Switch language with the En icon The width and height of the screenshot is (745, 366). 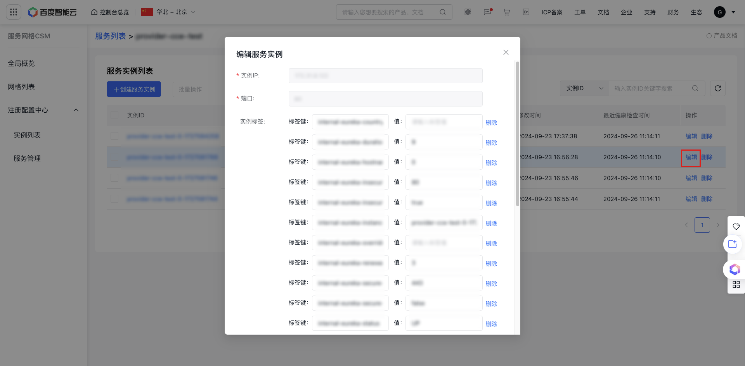(x=526, y=12)
